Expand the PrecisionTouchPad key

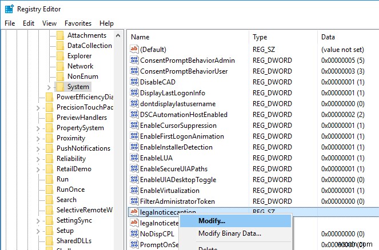point(38,108)
